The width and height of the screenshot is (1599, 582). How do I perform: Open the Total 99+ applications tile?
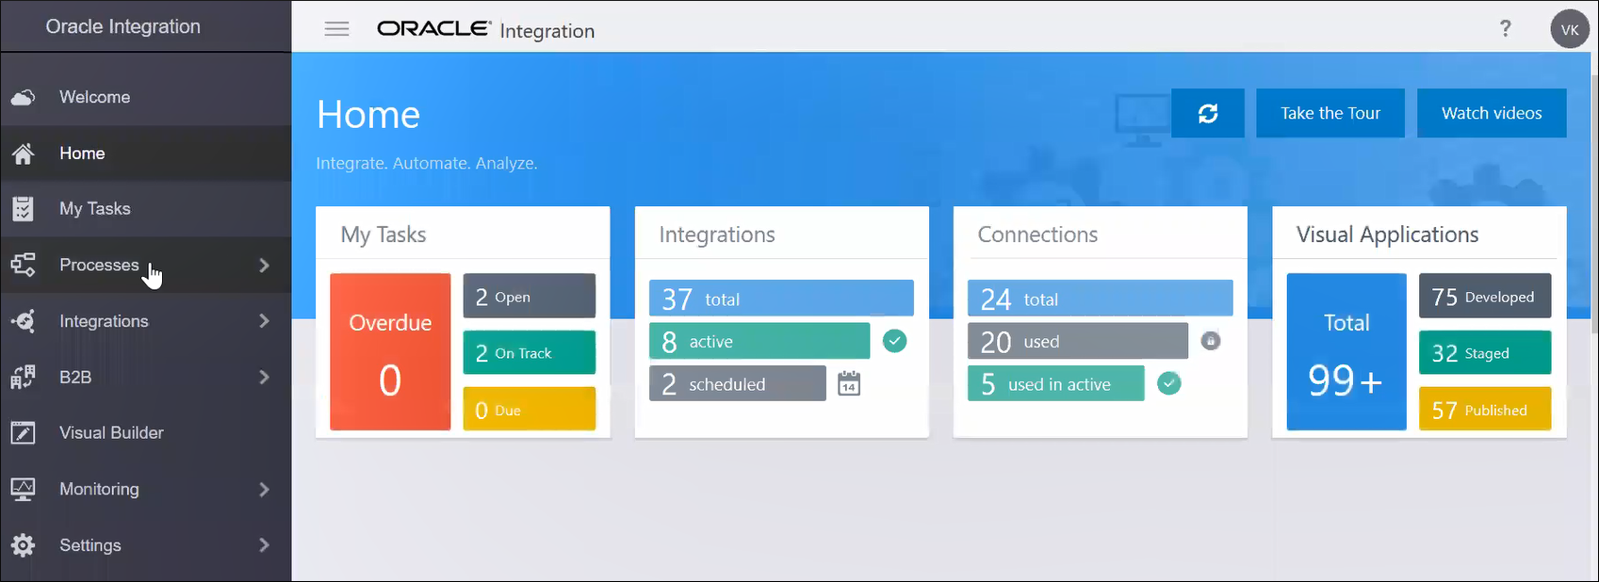coord(1346,352)
